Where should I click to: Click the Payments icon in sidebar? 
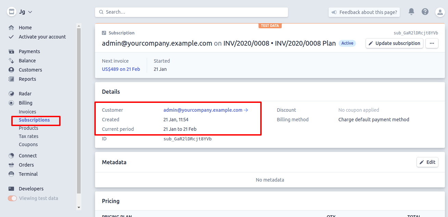coord(11,51)
